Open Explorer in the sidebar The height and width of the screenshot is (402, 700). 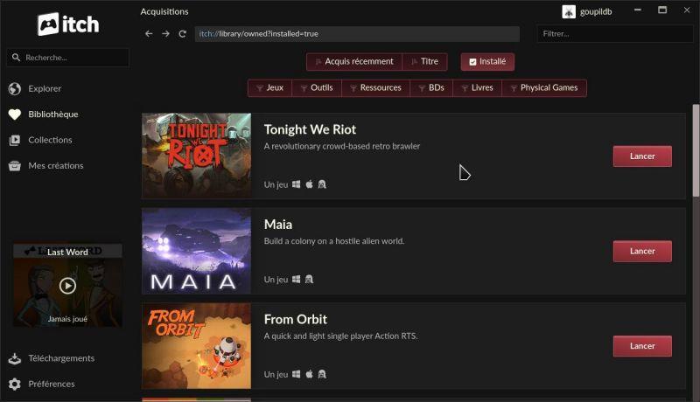[45, 88]
